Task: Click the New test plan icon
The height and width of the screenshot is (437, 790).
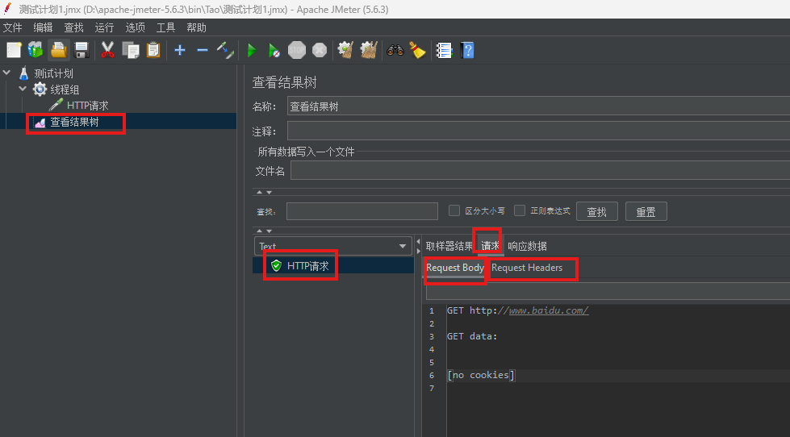Action: click(x=14, y=50)
